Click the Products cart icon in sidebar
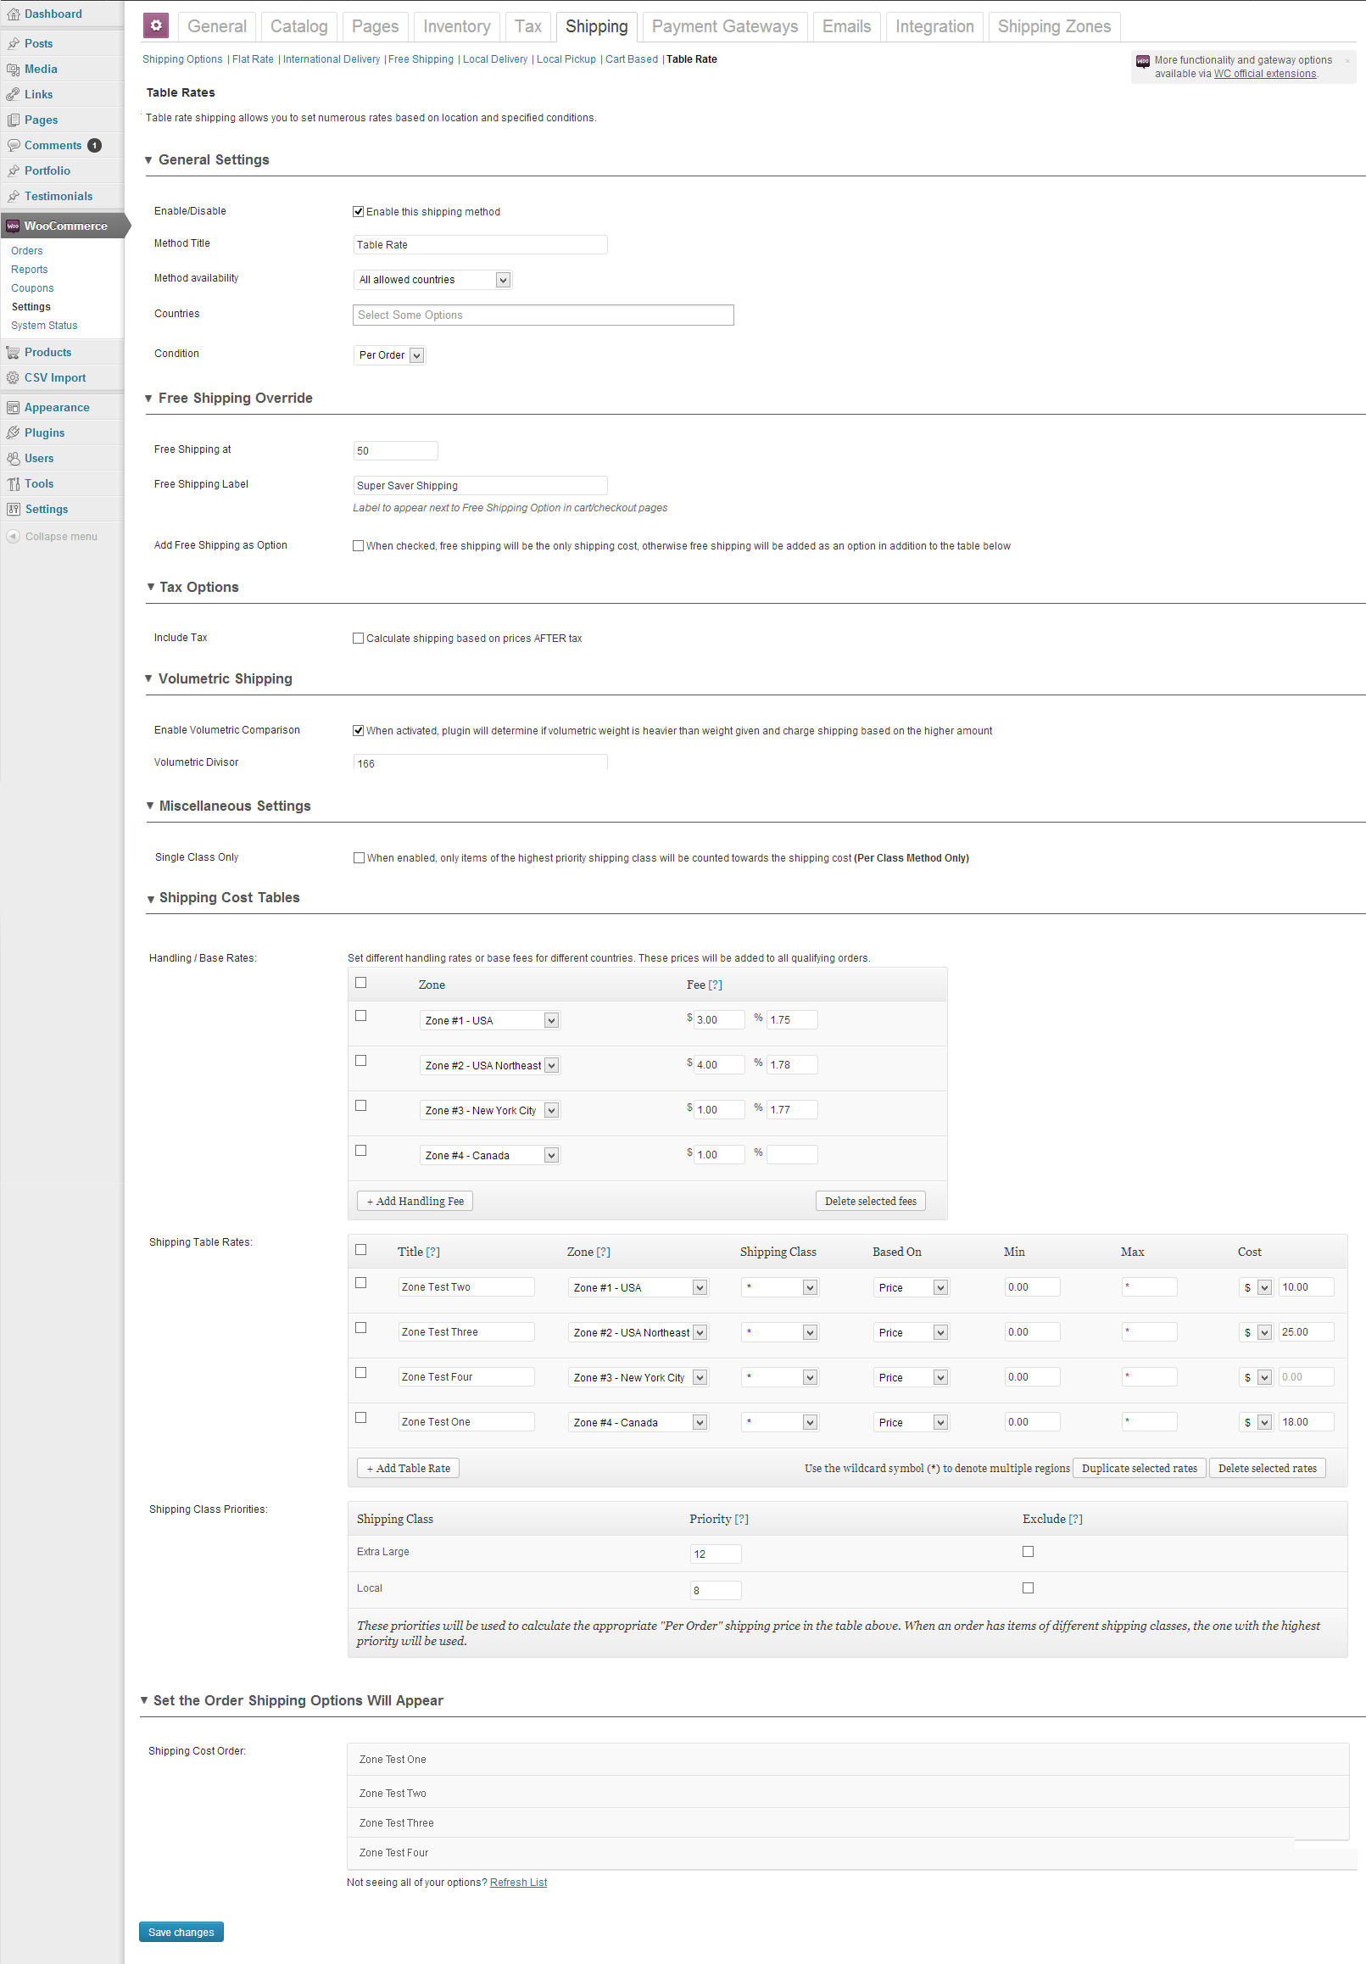Image resolution: width=1366 pixels, height=1964 pixels. click(13, 353)
